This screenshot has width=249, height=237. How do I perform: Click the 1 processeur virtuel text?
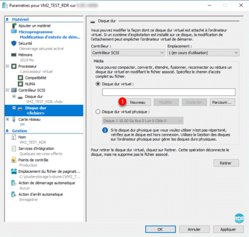tap(36, 72)
